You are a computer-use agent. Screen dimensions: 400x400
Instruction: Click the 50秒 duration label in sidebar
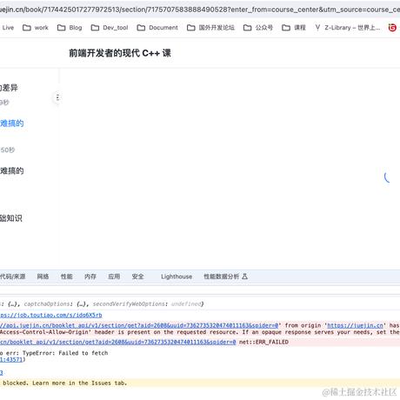point(8,150)
